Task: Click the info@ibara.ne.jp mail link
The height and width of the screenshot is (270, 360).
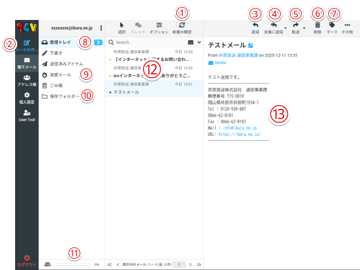Action: 240,128
